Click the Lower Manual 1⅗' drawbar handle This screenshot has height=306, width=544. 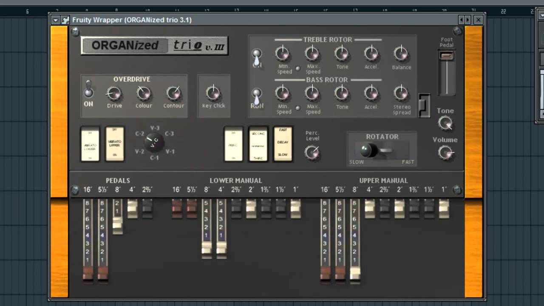pyautogui.click(x=266, y=209)
